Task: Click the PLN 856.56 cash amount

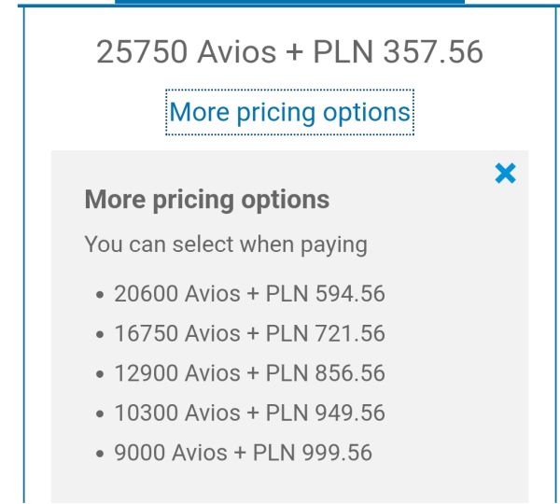Action: coord(326,373)
